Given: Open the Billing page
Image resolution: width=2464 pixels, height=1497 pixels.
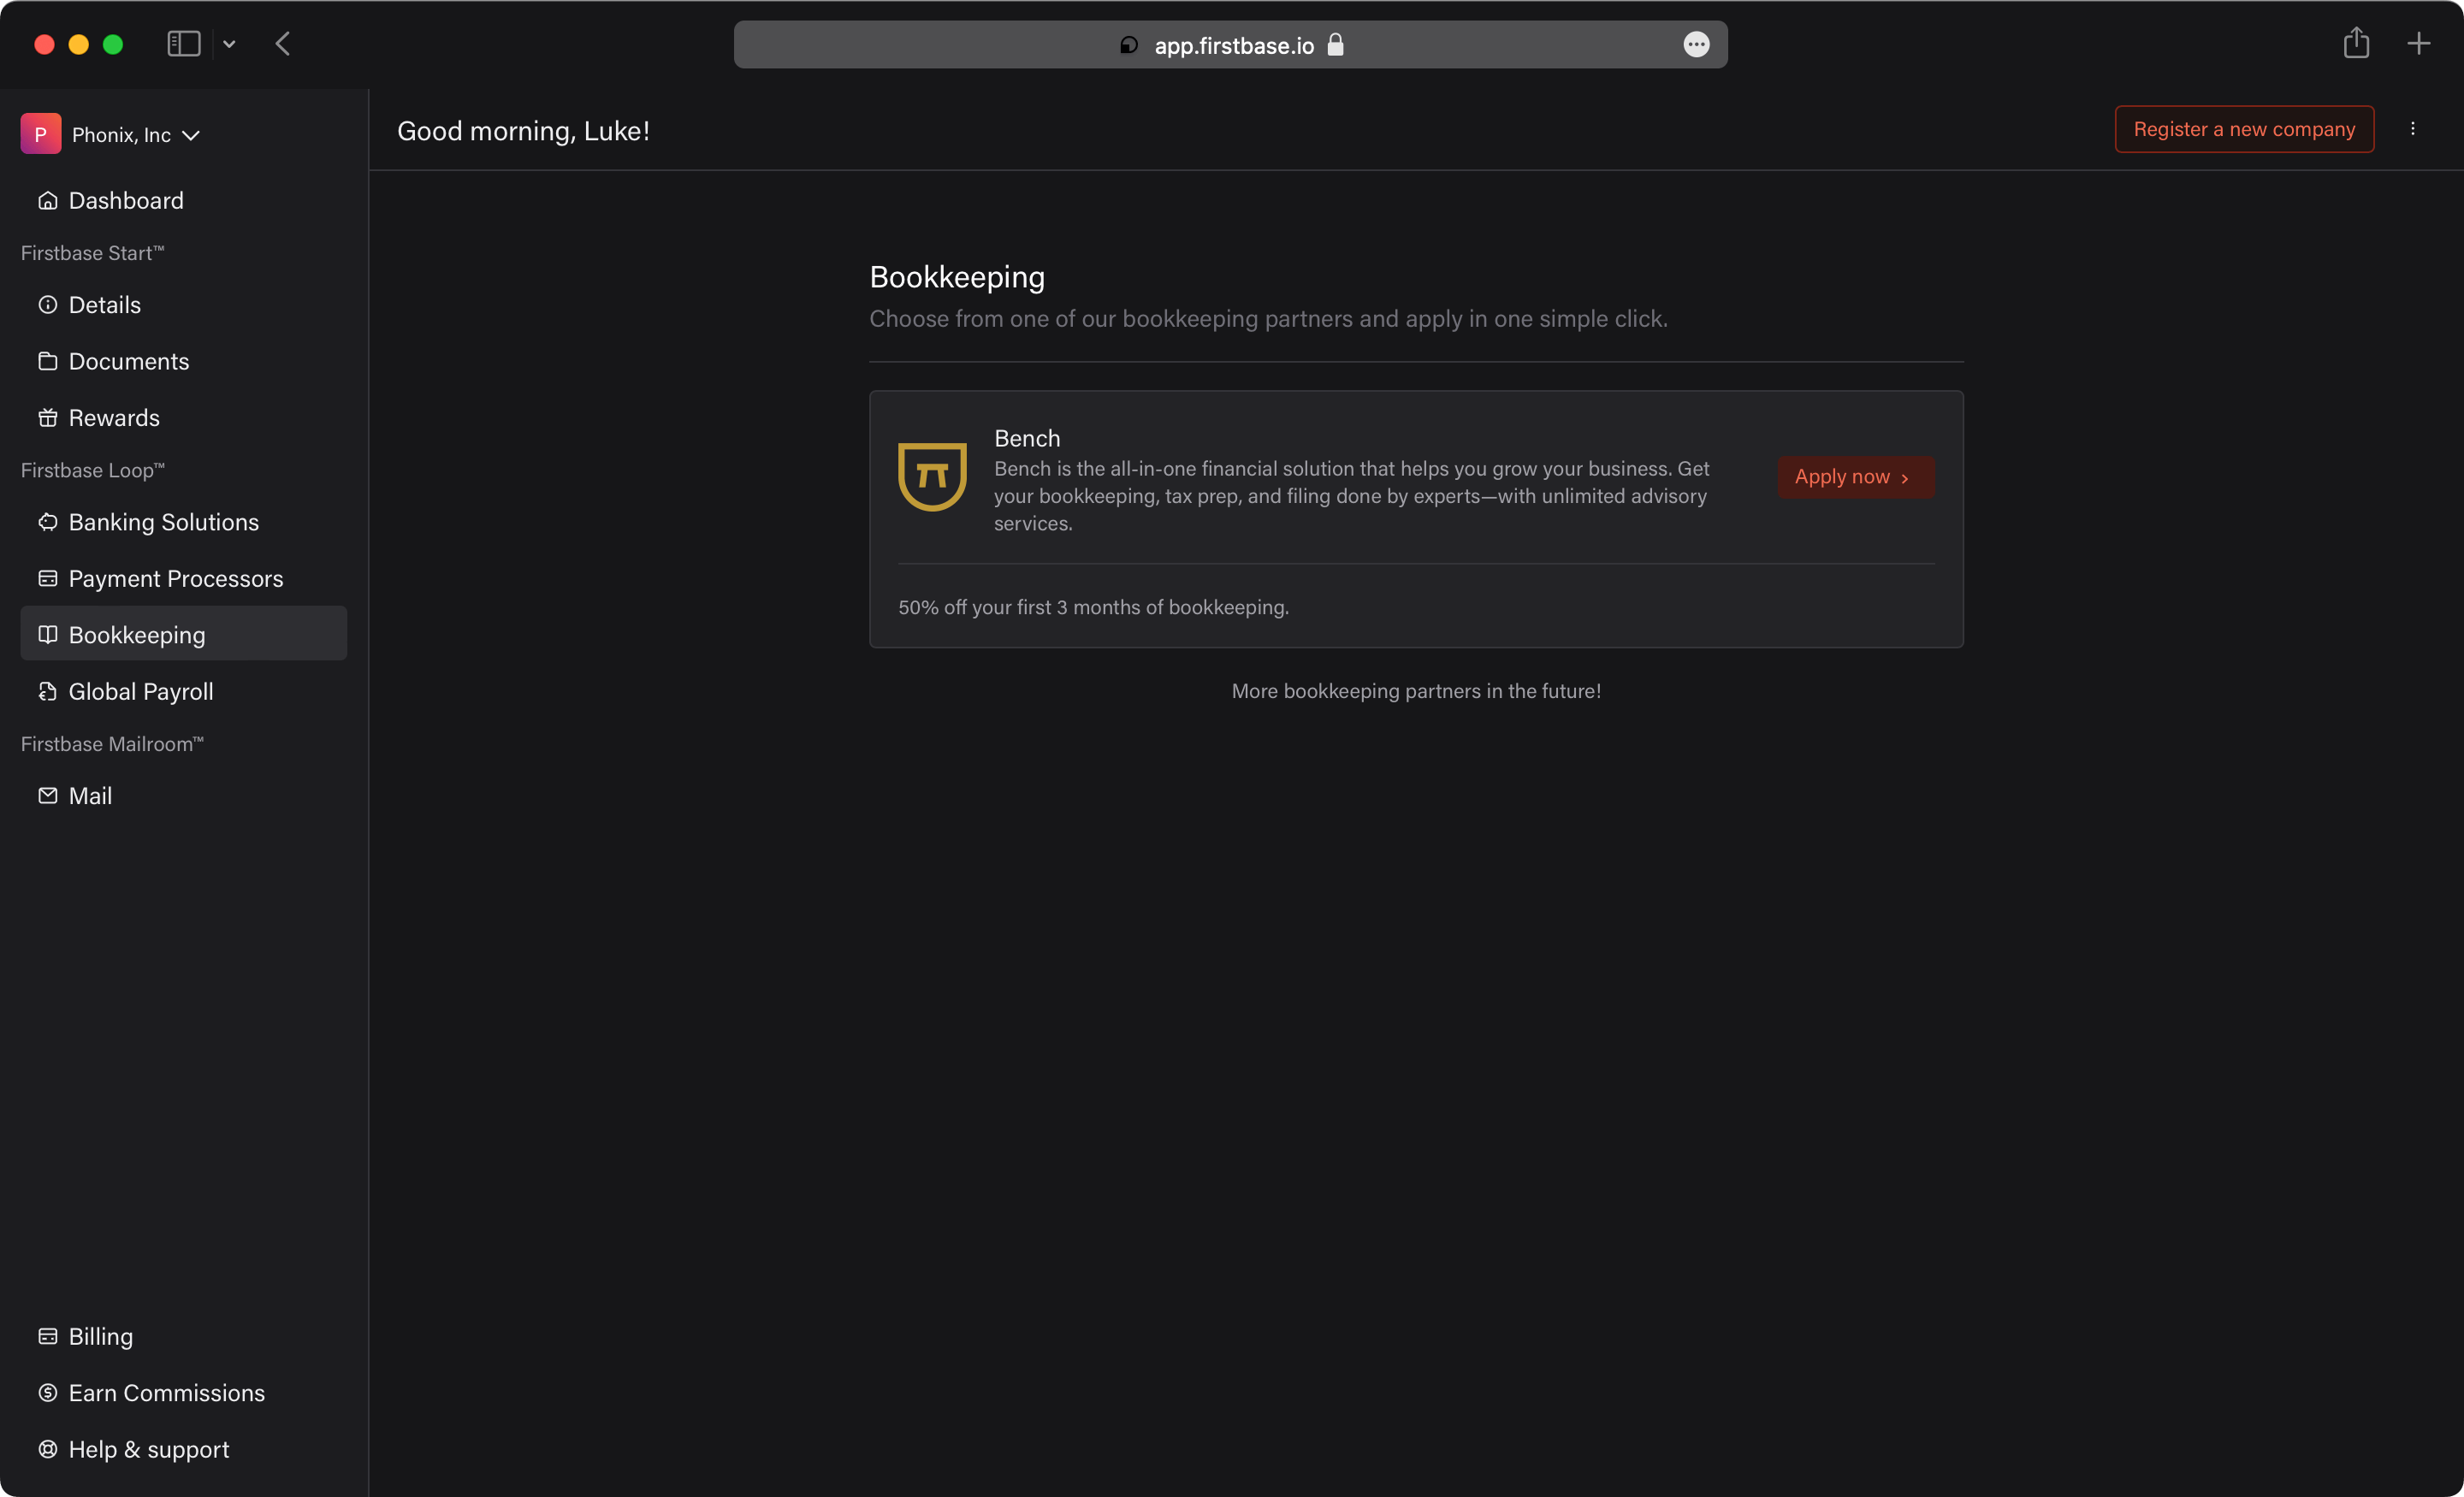Looking at the screenshot, I should click(100, 1337).
